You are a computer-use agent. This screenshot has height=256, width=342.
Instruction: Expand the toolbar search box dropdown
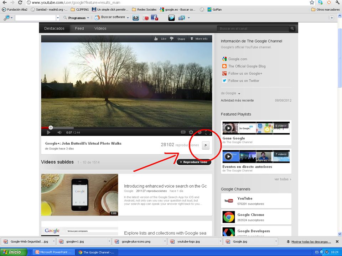click(58, 18)
